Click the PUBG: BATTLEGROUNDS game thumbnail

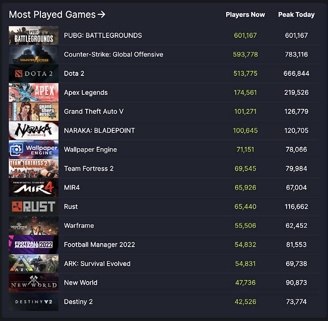point(33,35)
